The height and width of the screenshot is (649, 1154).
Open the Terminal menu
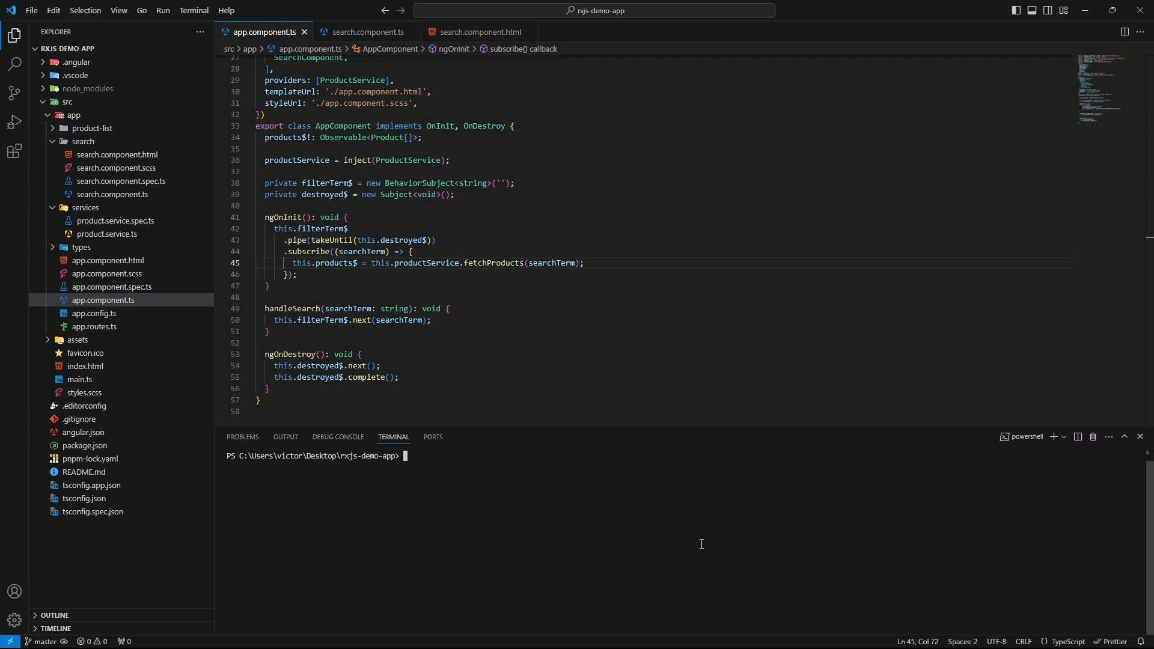[194, 10]
